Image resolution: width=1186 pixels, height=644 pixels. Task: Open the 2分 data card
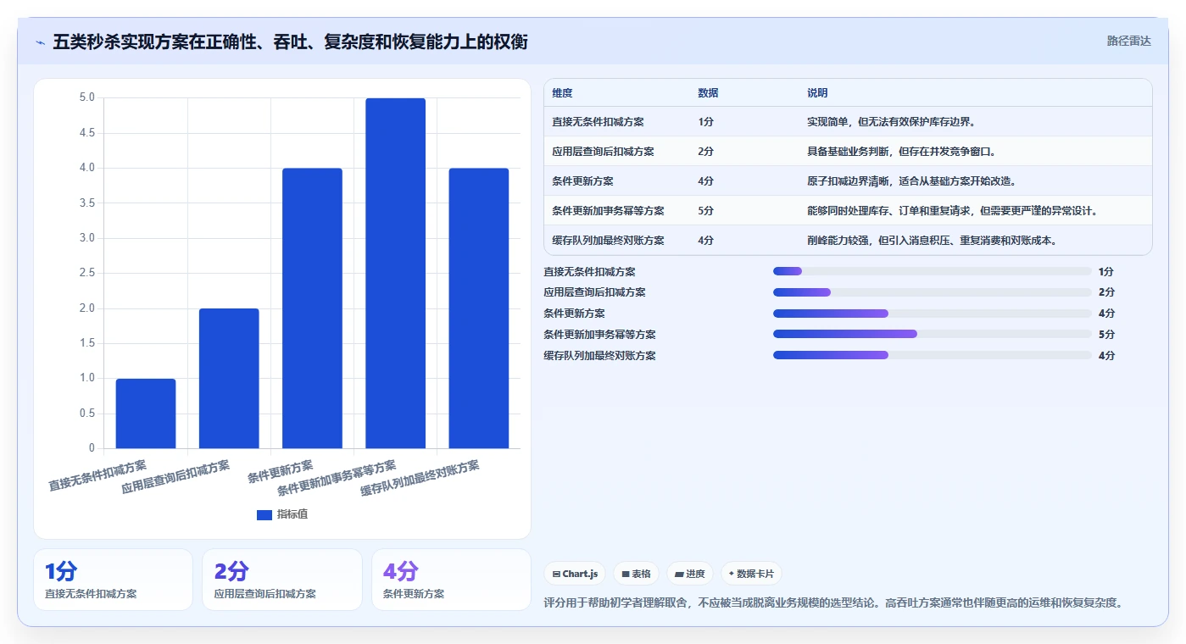pos(282,580)
